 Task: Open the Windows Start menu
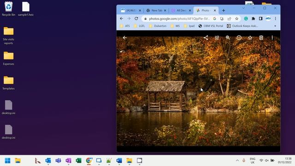coord(7,160)
